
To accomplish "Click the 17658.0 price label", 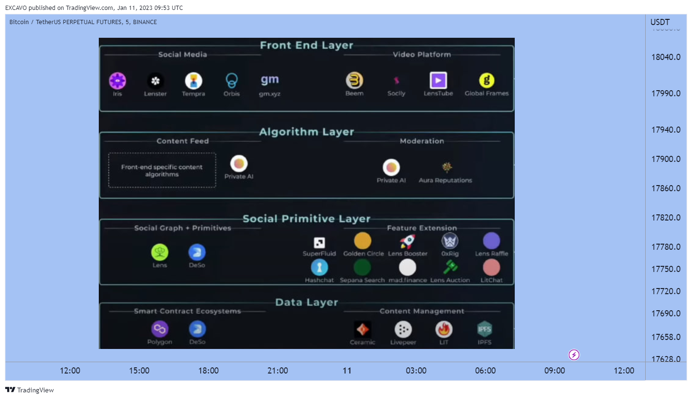I will (x=666, y=337).
